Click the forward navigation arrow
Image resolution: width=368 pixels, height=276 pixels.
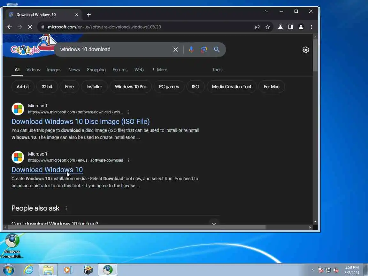20,27
